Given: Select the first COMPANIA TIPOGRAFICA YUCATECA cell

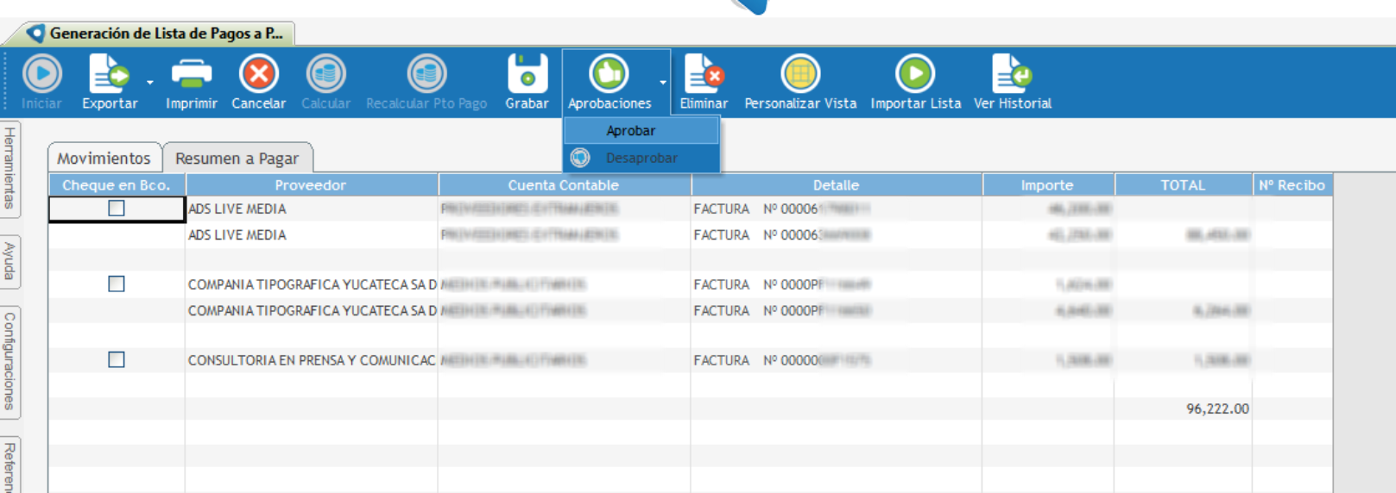Looking at the screenshot, I should tap(311, 285).
